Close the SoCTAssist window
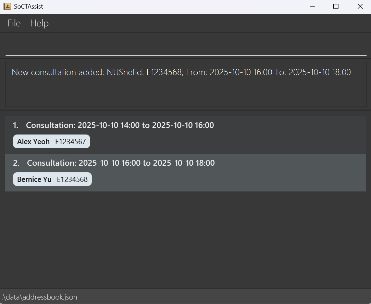The image size is (371, 304). 360,7
